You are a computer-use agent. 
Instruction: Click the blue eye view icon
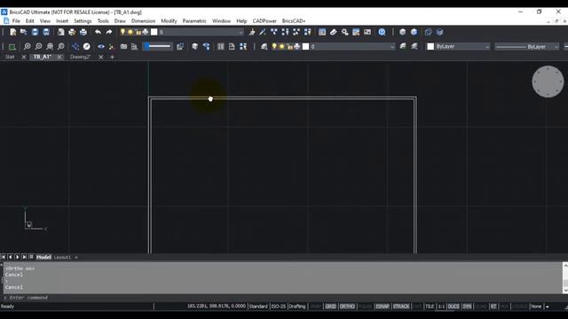(x=100, y=46)
